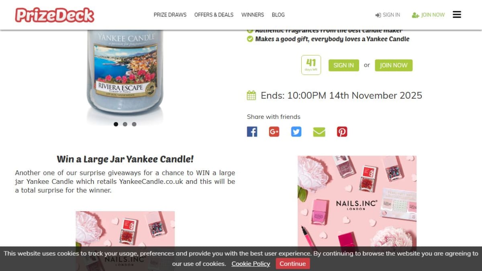Go to the Winners page
This screenshot has width=482, height=271.
[253, 15]
